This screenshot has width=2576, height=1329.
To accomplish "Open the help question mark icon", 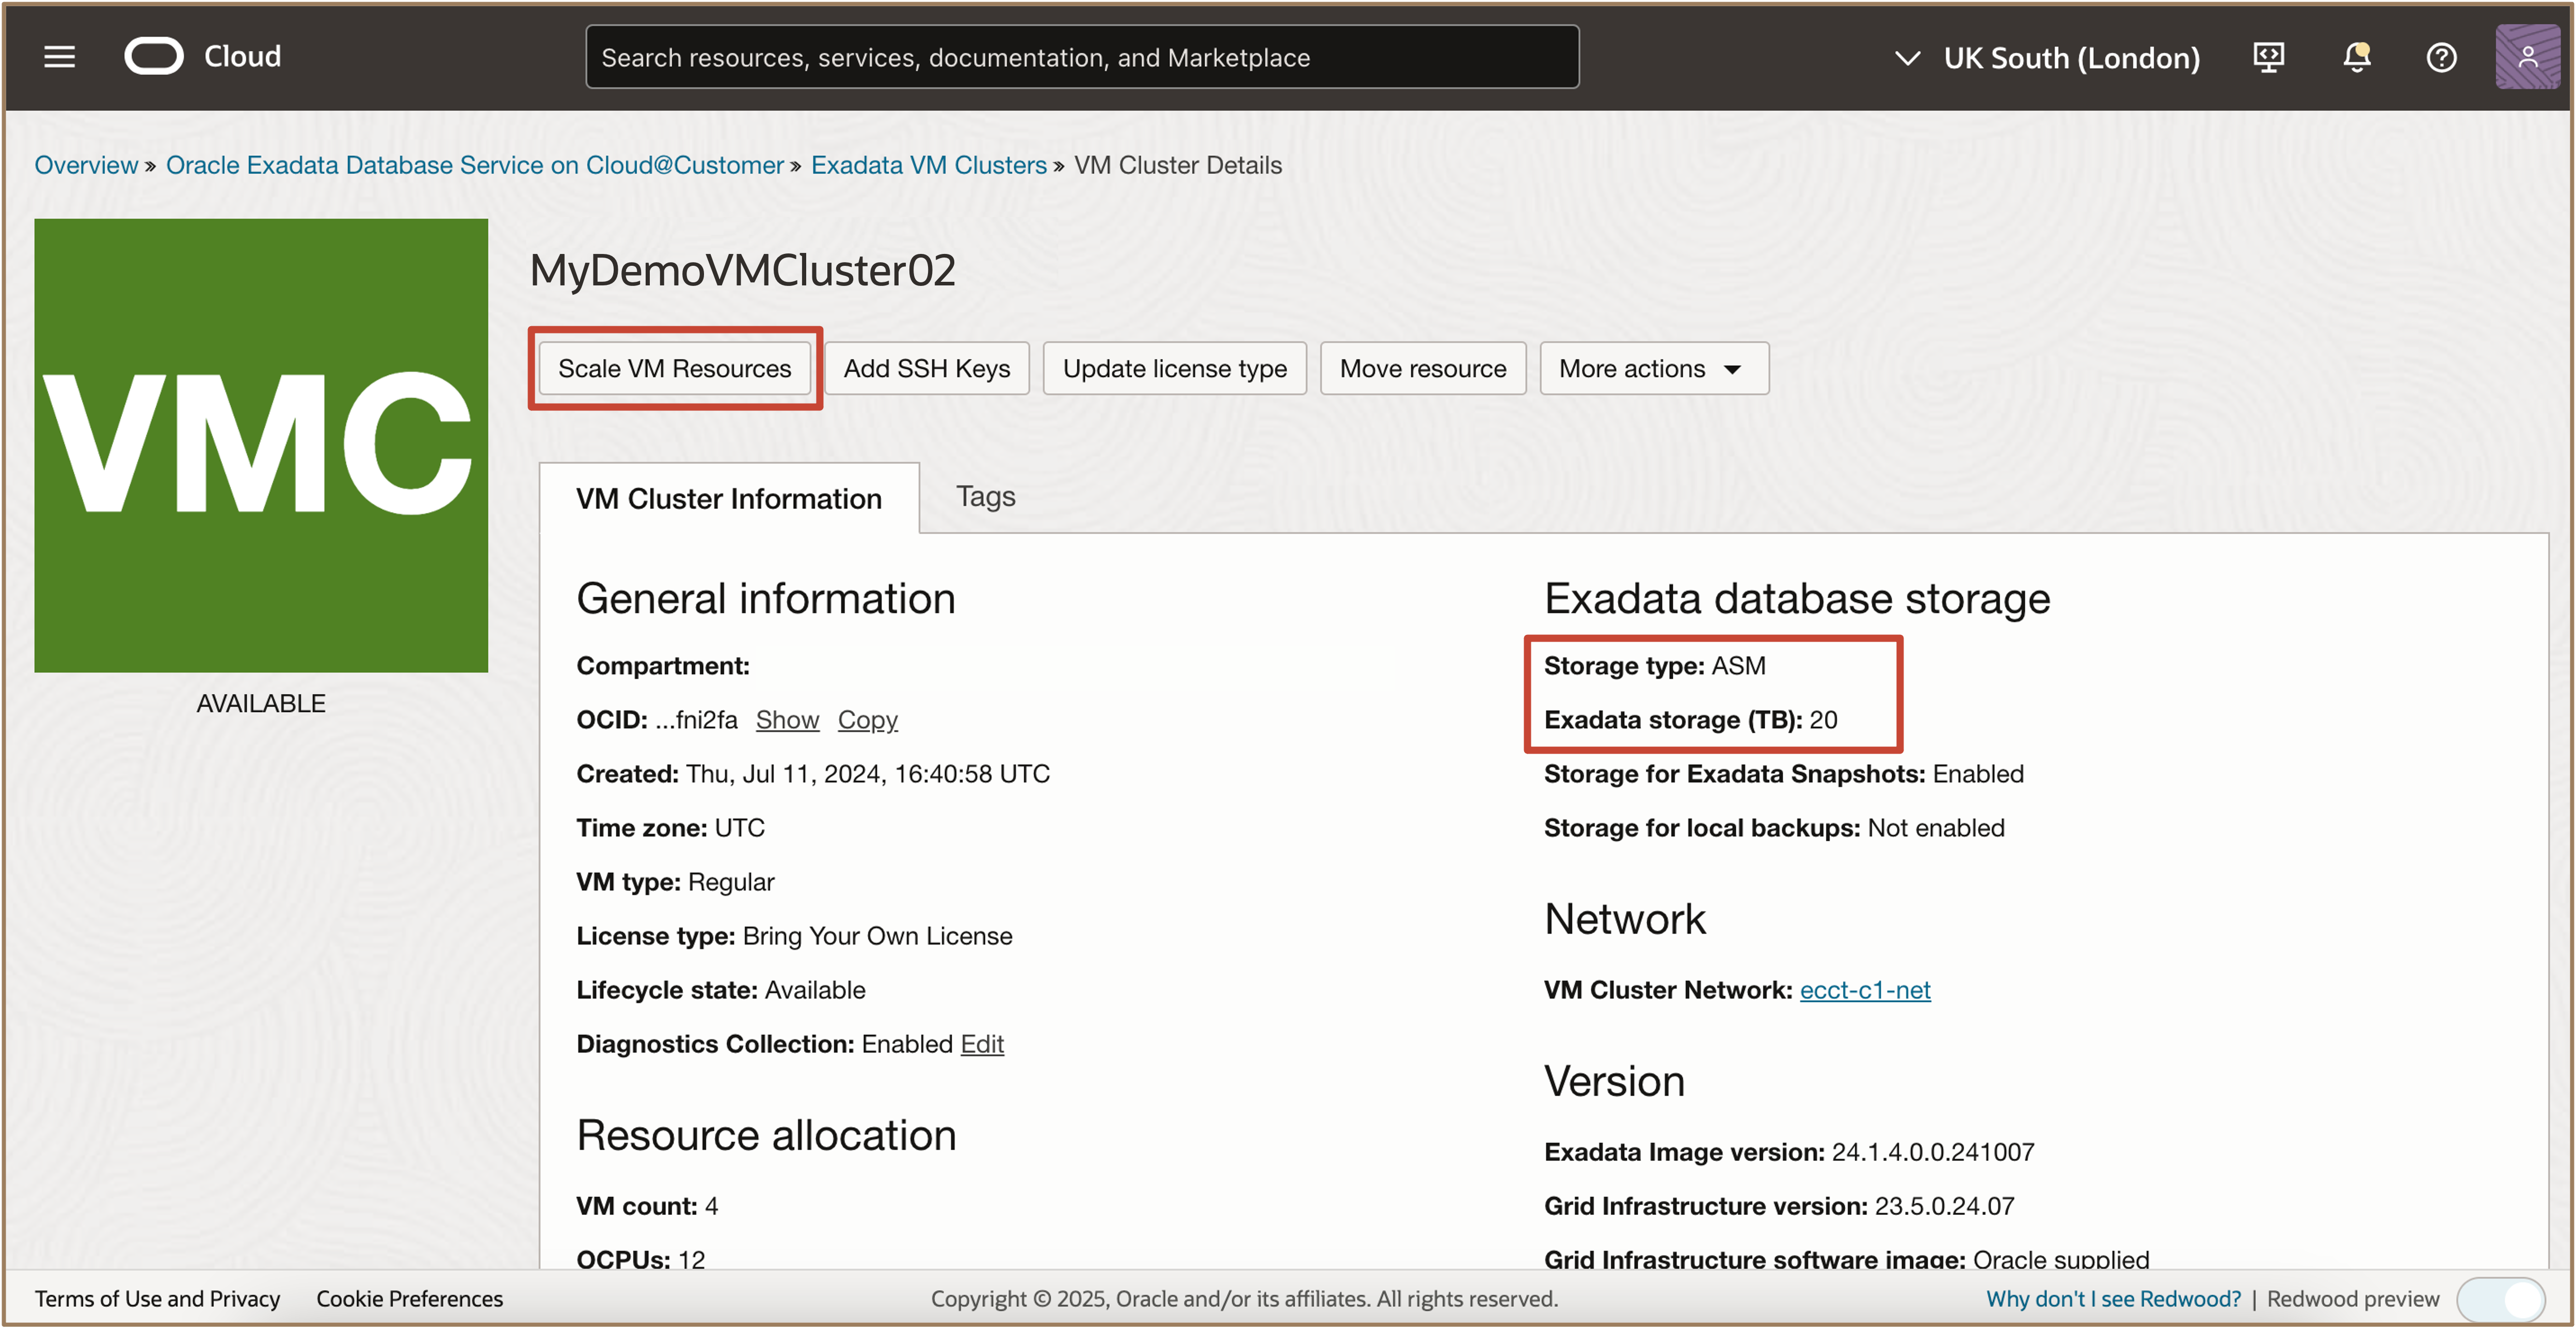I will pyautogui.click(x=2441, y=57).
